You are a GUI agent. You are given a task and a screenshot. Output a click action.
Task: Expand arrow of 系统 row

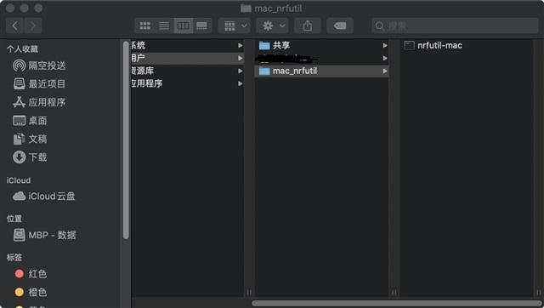(x=240, y=45)
